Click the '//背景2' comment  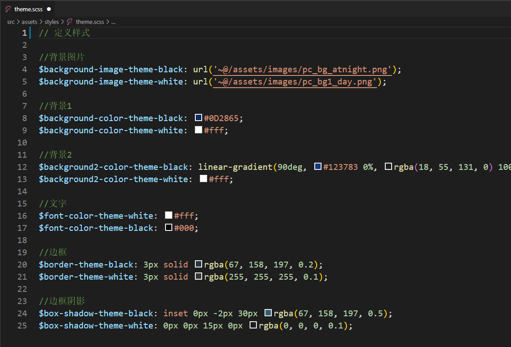56,155
